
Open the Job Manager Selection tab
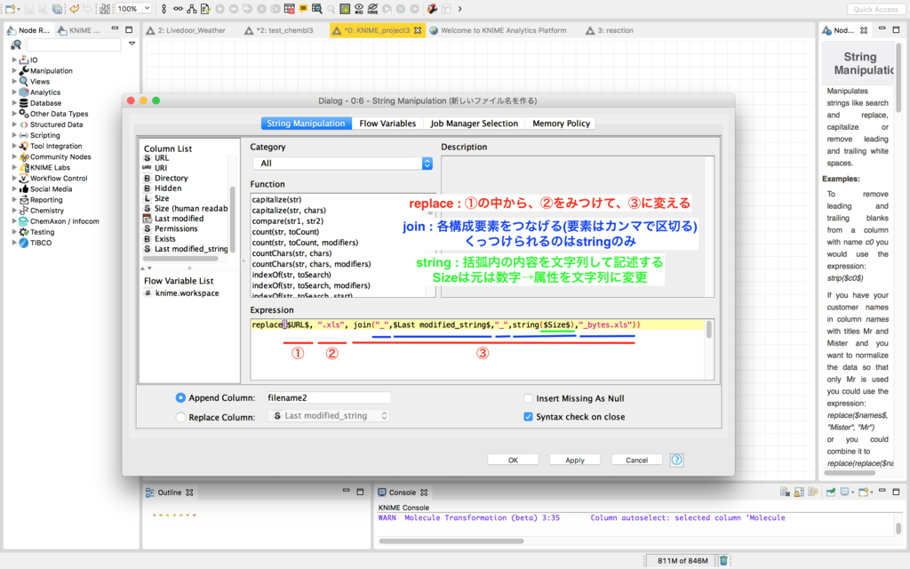point(474,123)
